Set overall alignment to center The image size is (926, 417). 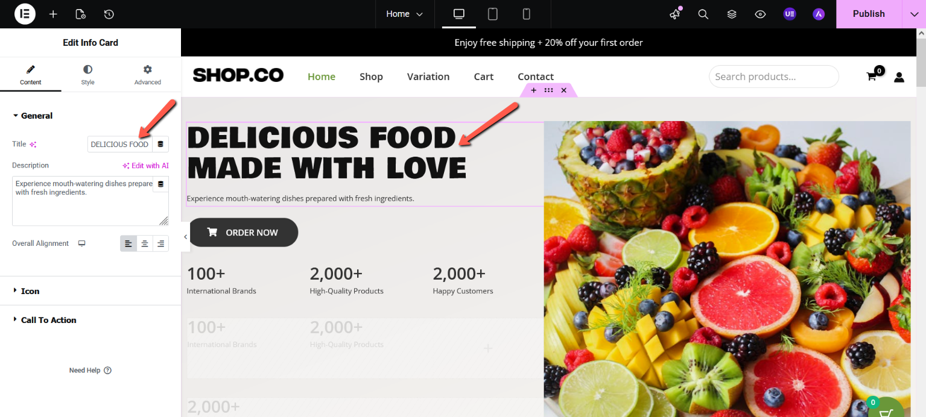click(145, 243)
